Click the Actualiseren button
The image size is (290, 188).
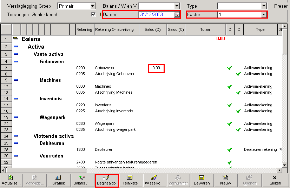pyautogui.click(x=11, y=181)
